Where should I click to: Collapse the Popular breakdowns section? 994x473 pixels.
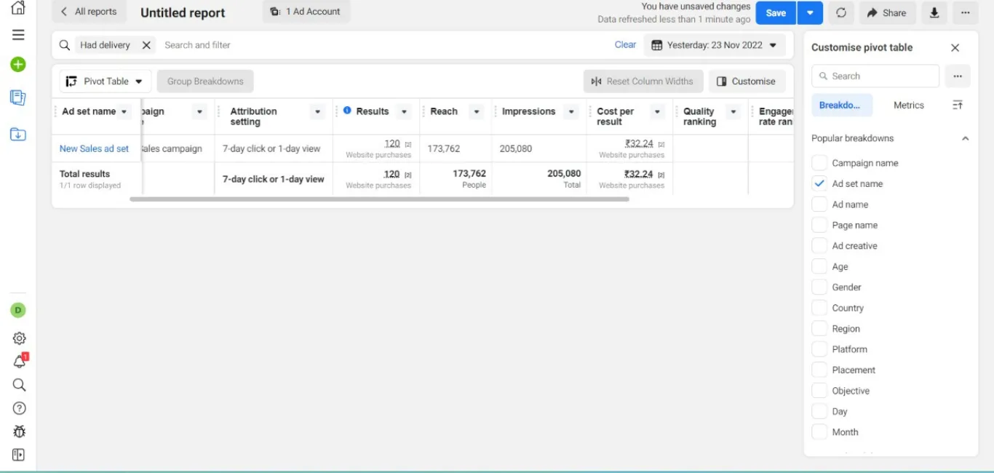965,138
